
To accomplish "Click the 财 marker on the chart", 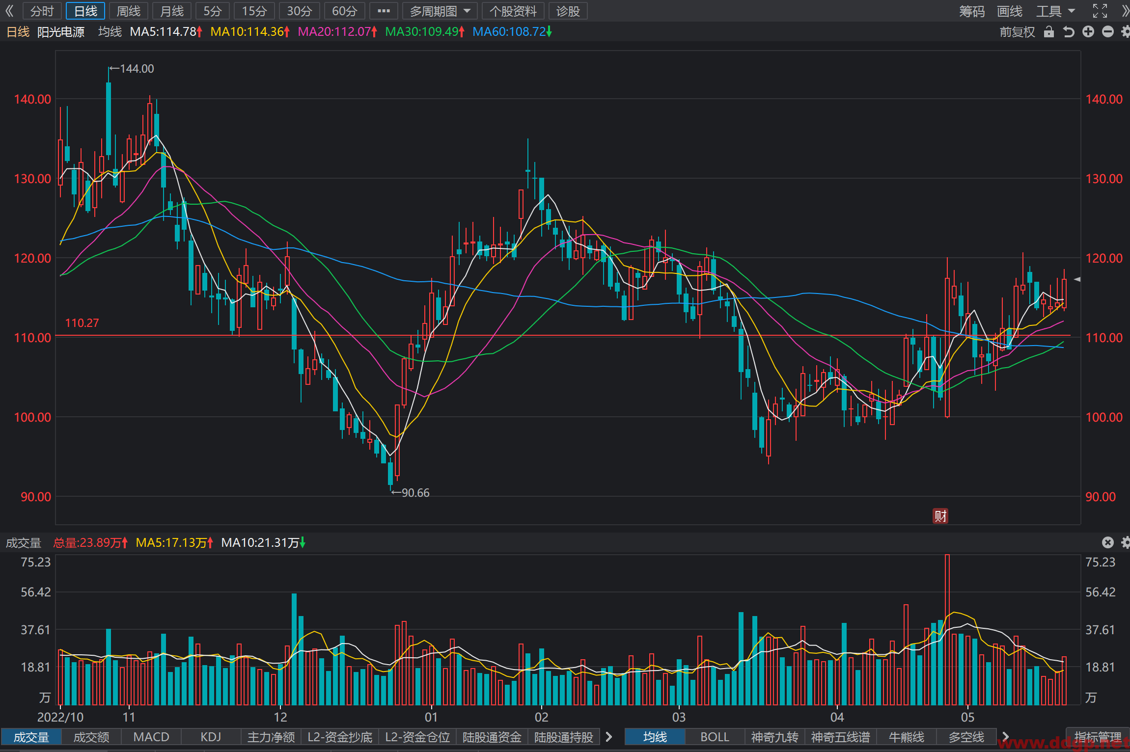I will (940, 516).
